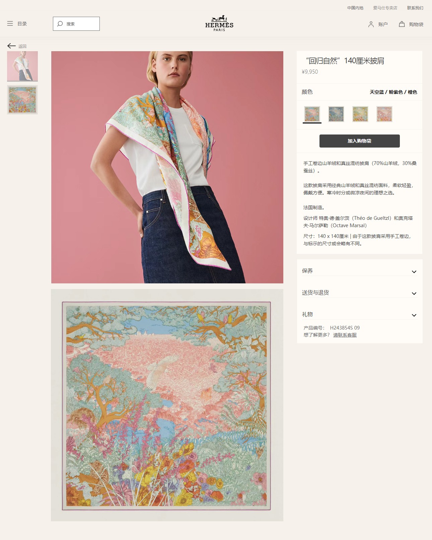
Task: Open the 中国内地 region link
Action: pos(355,8)
